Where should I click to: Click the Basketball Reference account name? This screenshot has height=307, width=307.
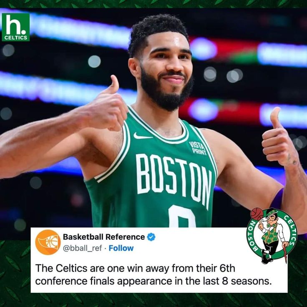click(x=104, y=237)
